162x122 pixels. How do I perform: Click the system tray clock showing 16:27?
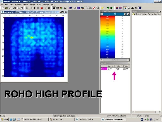coord(158,120)
